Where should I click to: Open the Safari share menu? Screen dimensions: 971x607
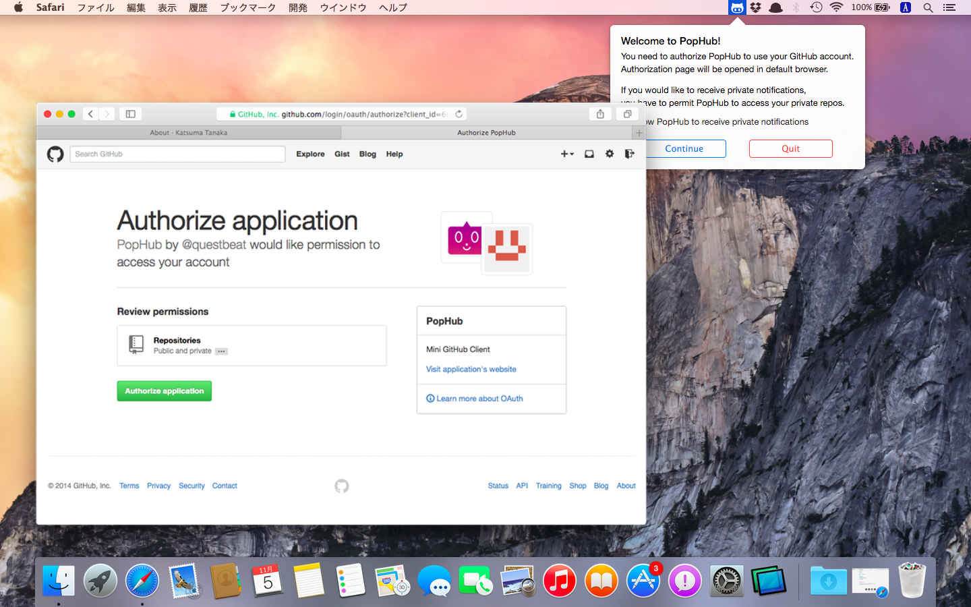[600, 114]
